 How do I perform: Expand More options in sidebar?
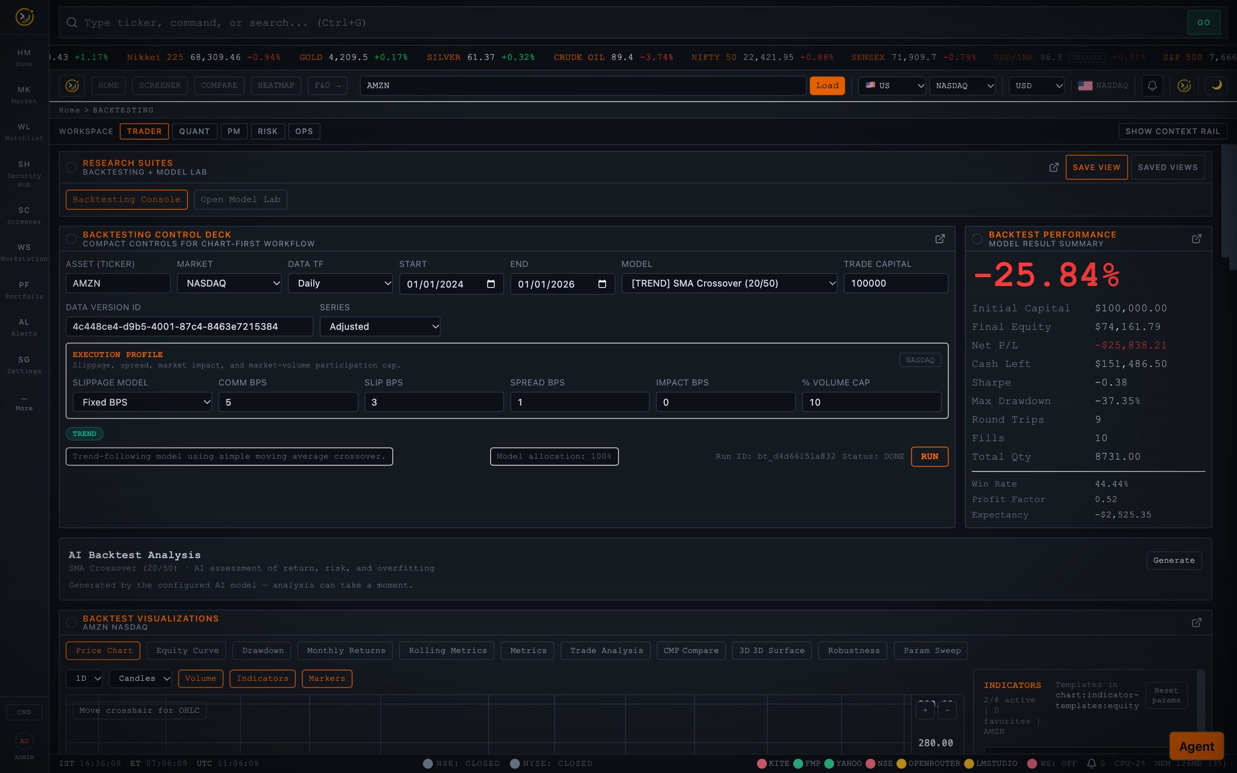[24, 403]
